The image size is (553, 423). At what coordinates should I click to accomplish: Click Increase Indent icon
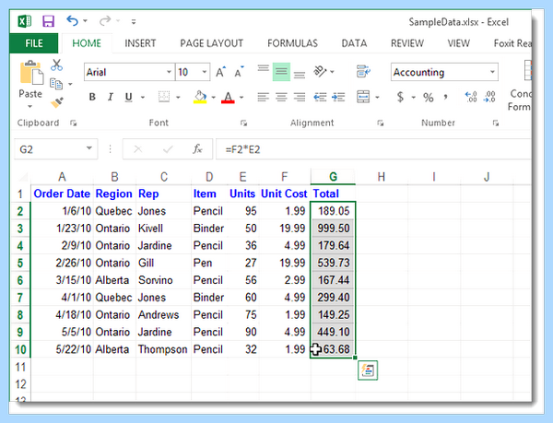coord(338,97)
